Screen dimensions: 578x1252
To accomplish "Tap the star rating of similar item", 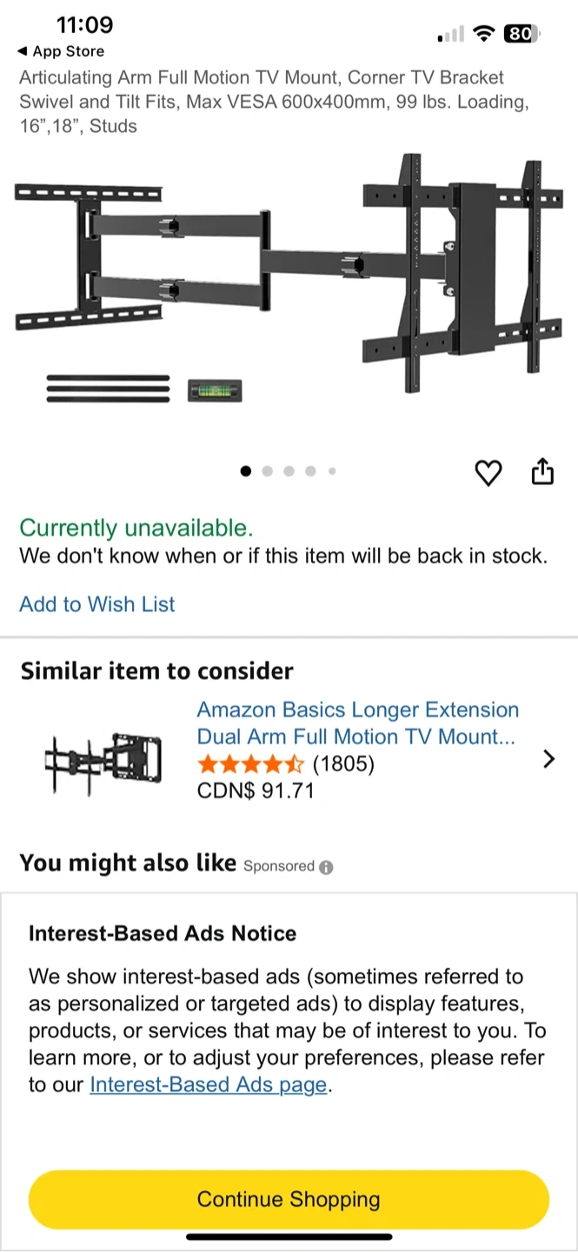I will coord(250,764).
